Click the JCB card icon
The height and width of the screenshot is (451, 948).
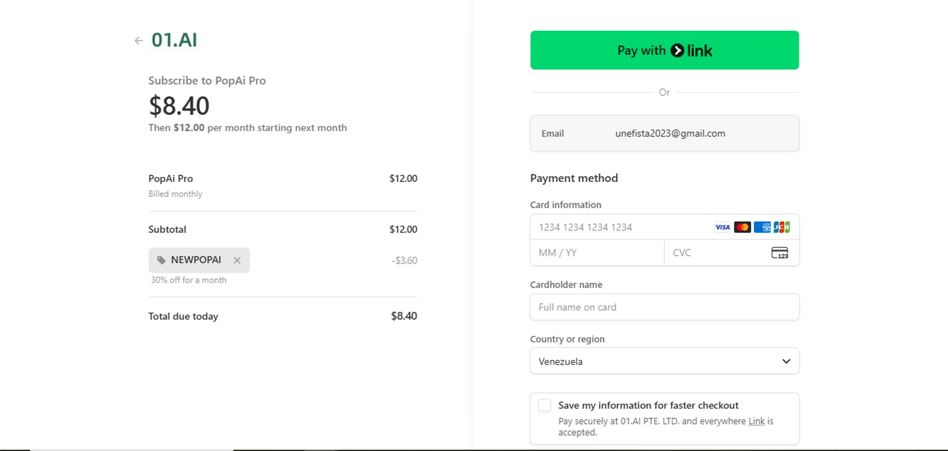click(x=782, y=227)
